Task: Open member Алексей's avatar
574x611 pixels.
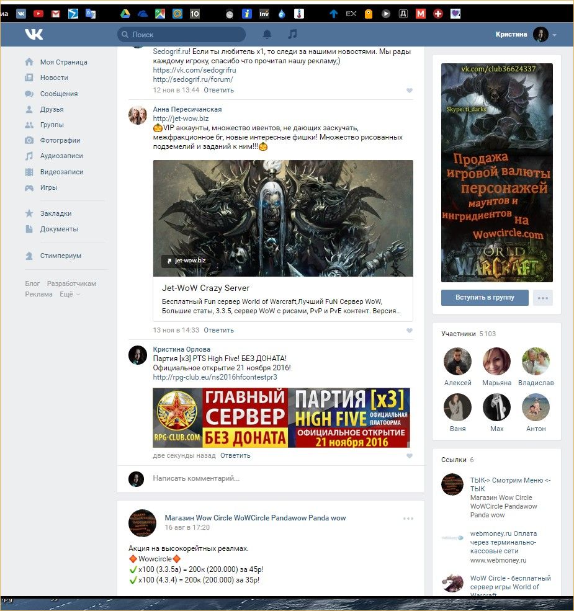Action: 457,362
